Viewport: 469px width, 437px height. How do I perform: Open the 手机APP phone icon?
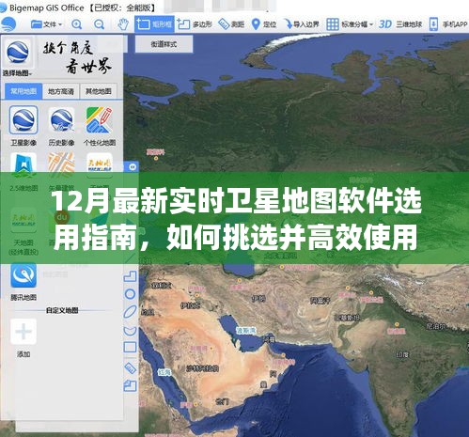[433, 24]
